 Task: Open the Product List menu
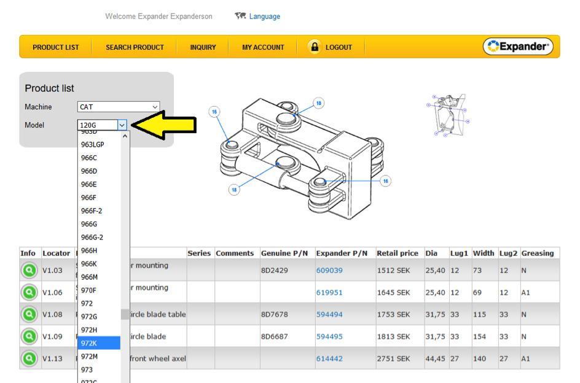click(x=55, y=47)
